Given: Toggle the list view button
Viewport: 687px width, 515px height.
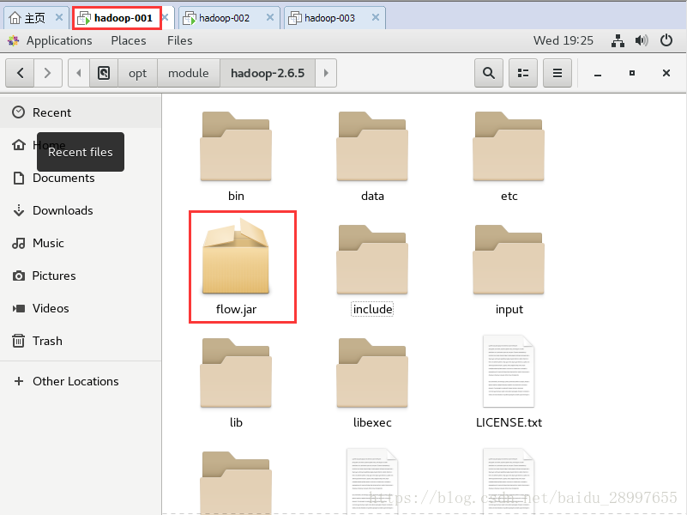Looking at the screenshot, I should click(522, 73).
